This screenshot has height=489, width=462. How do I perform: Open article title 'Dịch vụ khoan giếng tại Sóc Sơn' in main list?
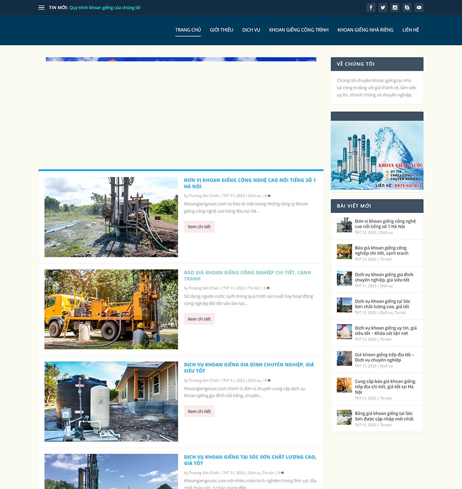click(x=250, y=460)
